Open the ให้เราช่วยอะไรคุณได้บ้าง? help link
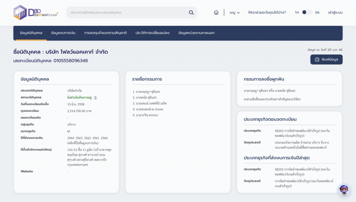 (x=267, y=13)
